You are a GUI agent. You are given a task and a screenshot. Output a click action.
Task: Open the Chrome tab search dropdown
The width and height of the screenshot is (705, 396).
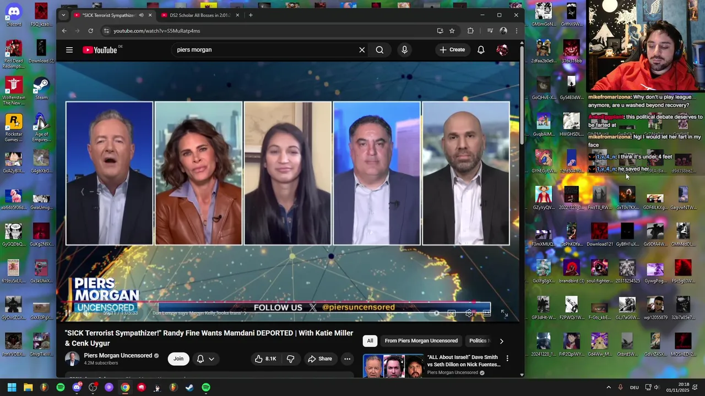pyautogui.click(x=64, y=15)
